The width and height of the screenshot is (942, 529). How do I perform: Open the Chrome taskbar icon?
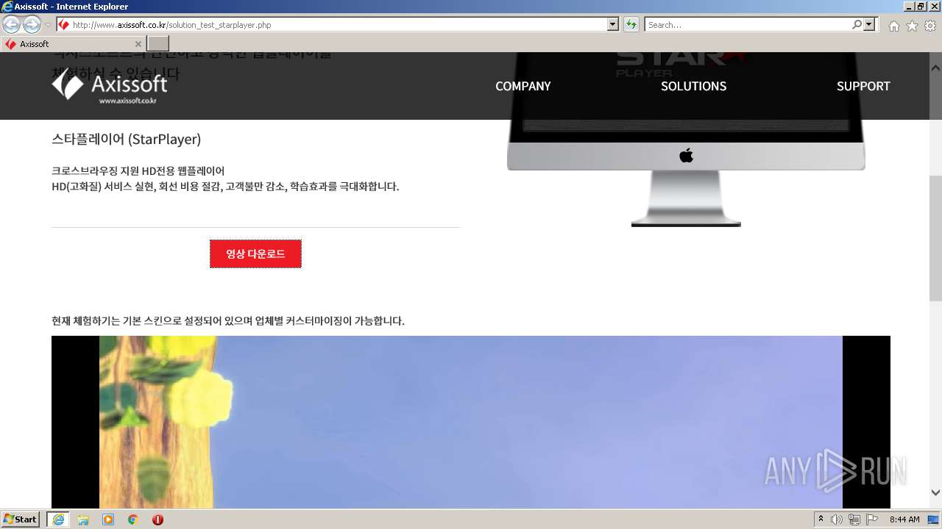click(132, 519)
